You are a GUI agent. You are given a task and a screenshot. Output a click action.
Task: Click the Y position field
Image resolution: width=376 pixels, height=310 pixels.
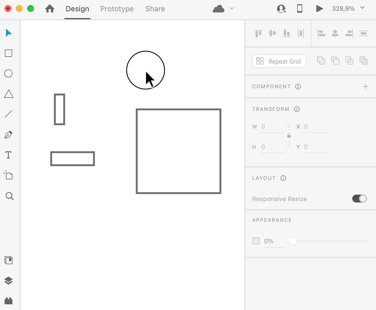tap(315, 147)
